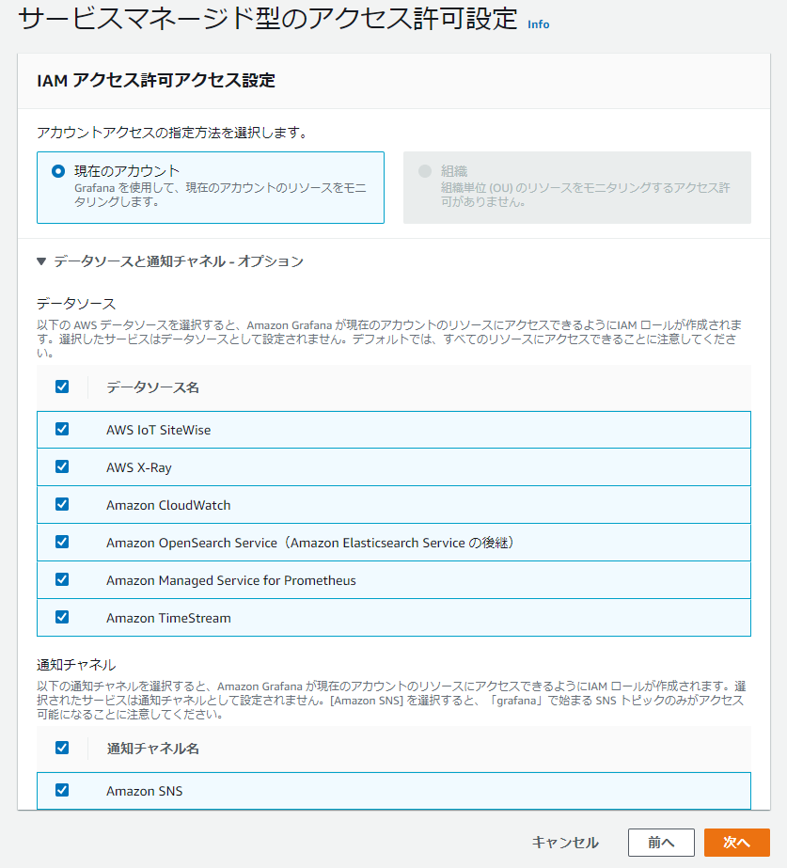Screen dimensions: 787x868
Task: Uncheck the Amazon OpenSearch Service checkbox
Action: (x=62, y=542)
